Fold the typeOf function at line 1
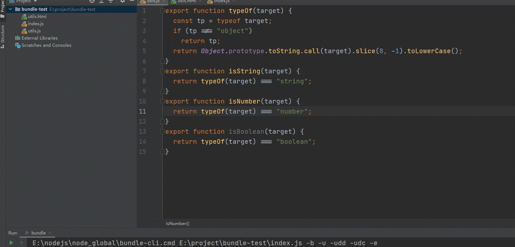 point(162,11)
